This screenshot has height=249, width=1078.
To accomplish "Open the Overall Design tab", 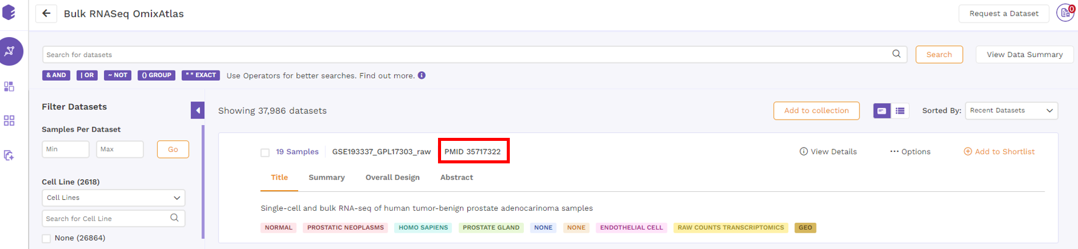I will [x=392, y=177].
